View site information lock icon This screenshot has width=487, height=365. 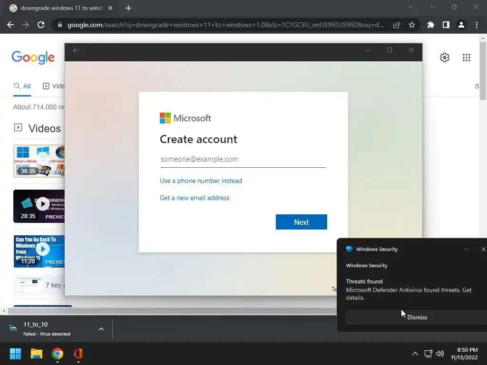[60, 25]
